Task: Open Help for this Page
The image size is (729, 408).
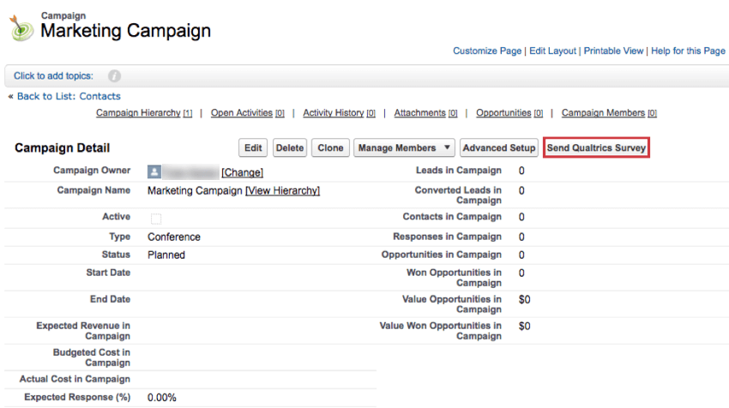Action: tap(688, 51)
